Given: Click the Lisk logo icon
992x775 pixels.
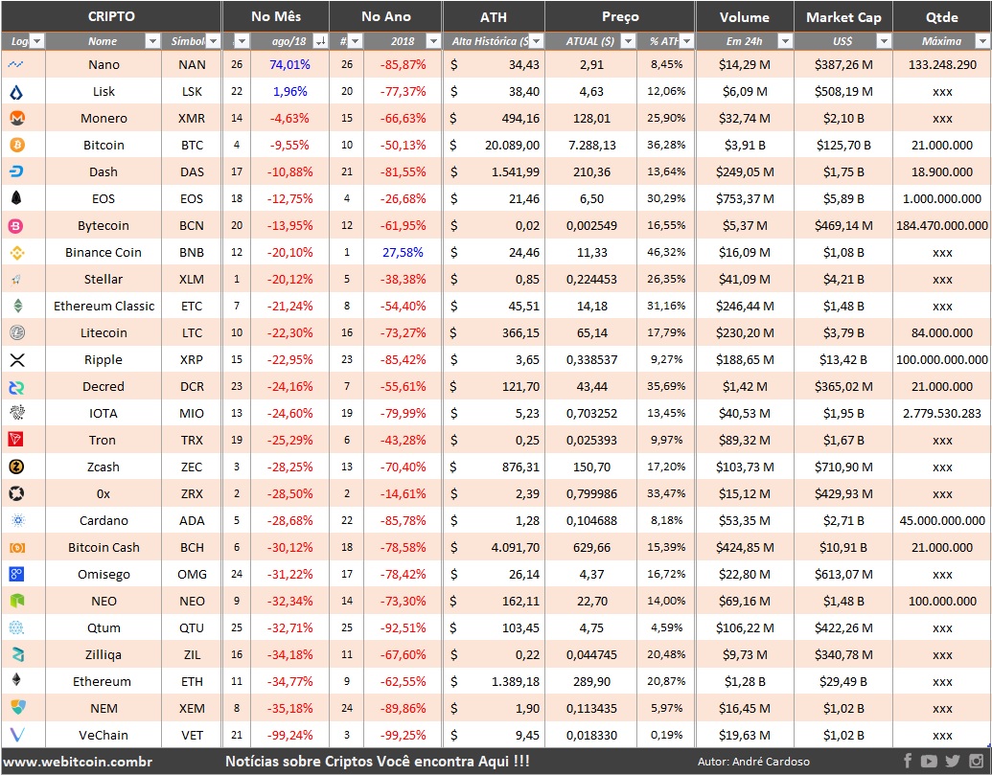Looking at the screenshot, I should pos(16,92).
